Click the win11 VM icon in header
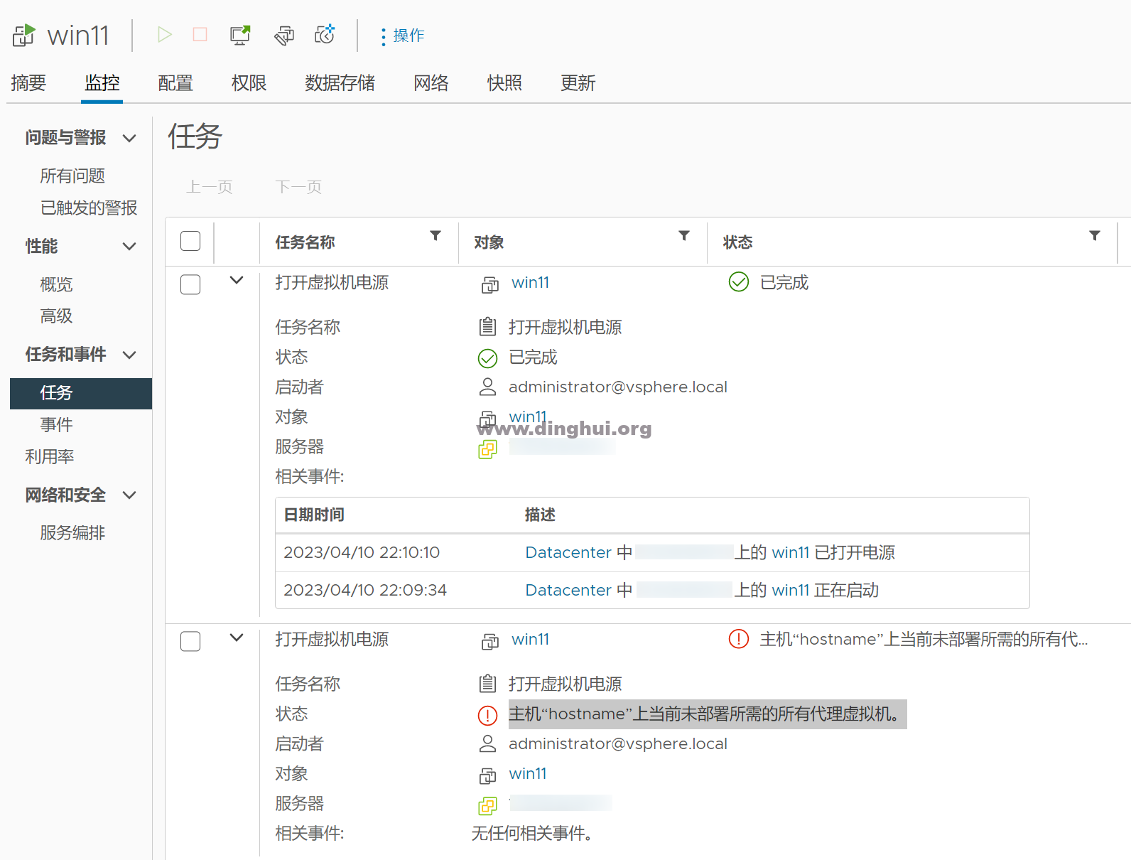Viewport: 1131px width, 860px height. pos(24,35)
